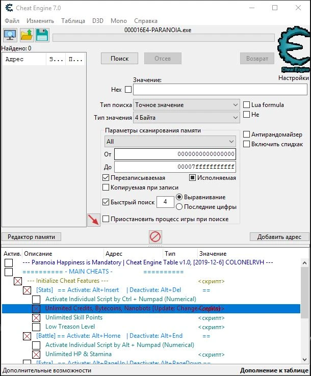311x376 pixels.
Task: Click Добавить адрес button
Action: click(x=279, y=237)
